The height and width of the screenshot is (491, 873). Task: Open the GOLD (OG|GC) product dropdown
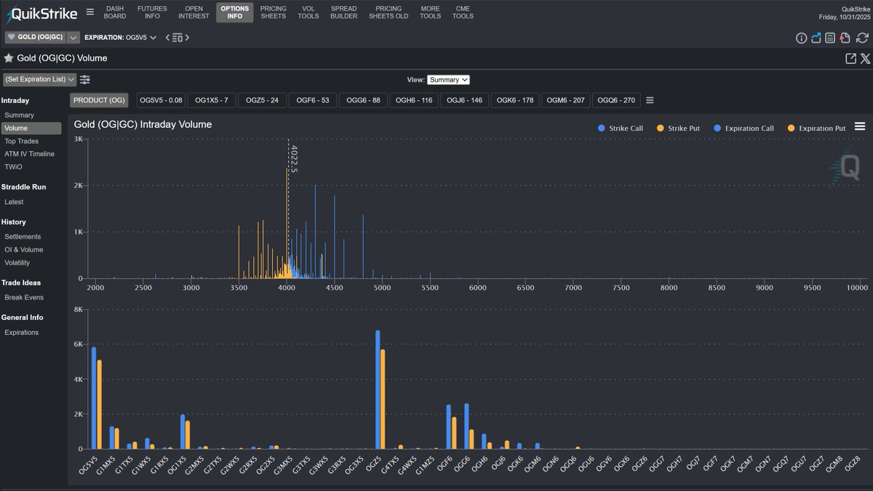click(71, 37)
